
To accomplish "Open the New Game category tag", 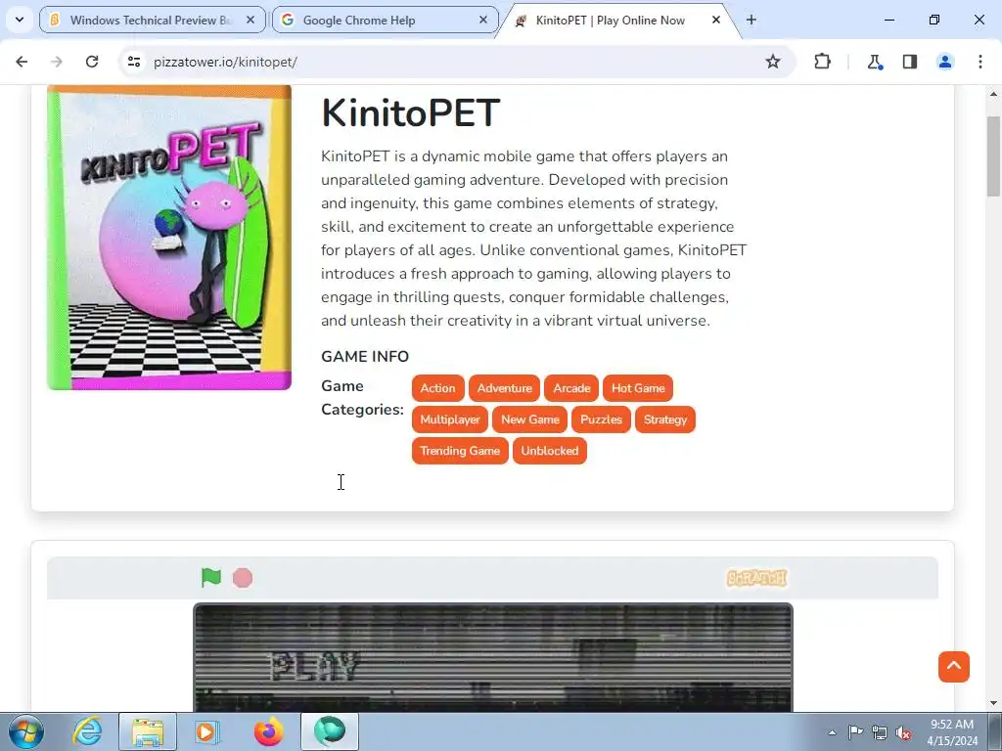I will point(529,420).
